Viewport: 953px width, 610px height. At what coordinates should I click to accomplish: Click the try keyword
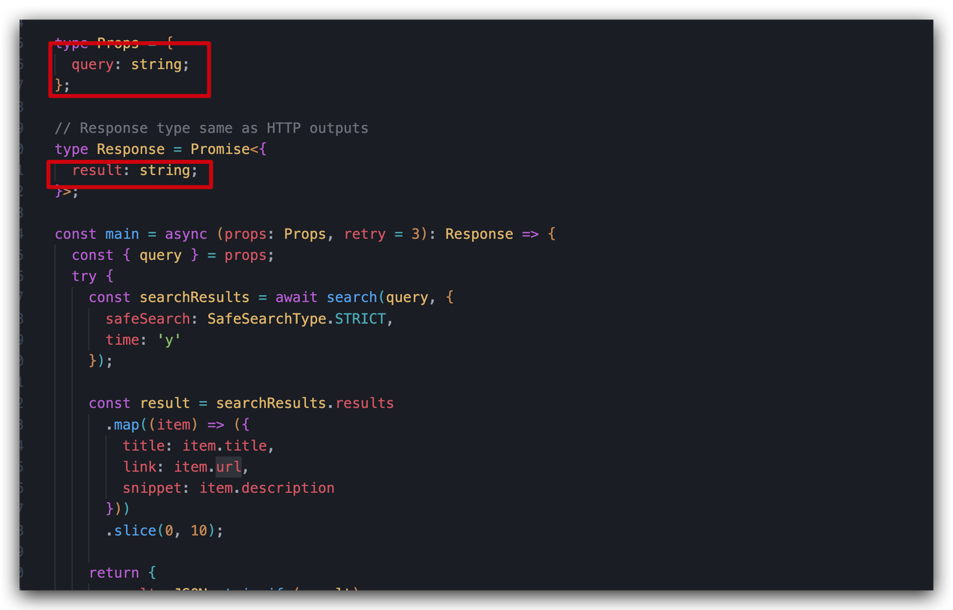tap(84, 276)
